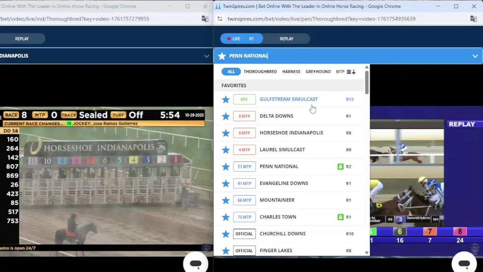This screenshot has width=483, height=272.
Task: Filter list by Thoroughbred
Action: (x=260, y=72)
